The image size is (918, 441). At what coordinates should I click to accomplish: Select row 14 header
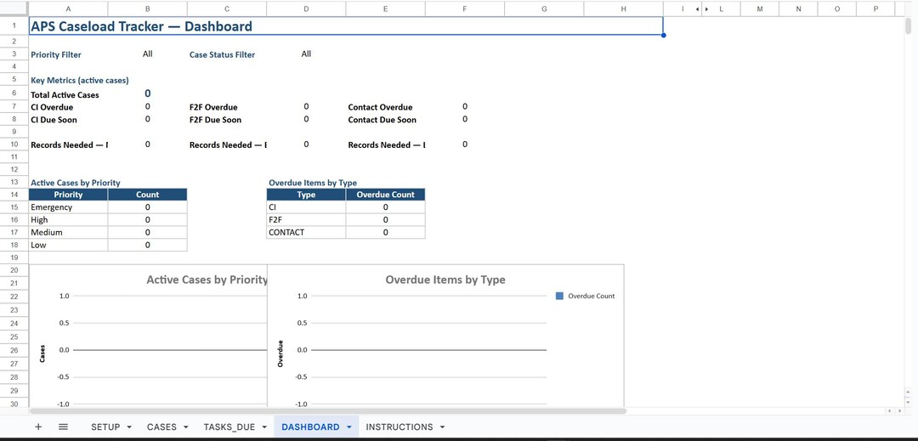coord(14,195)
